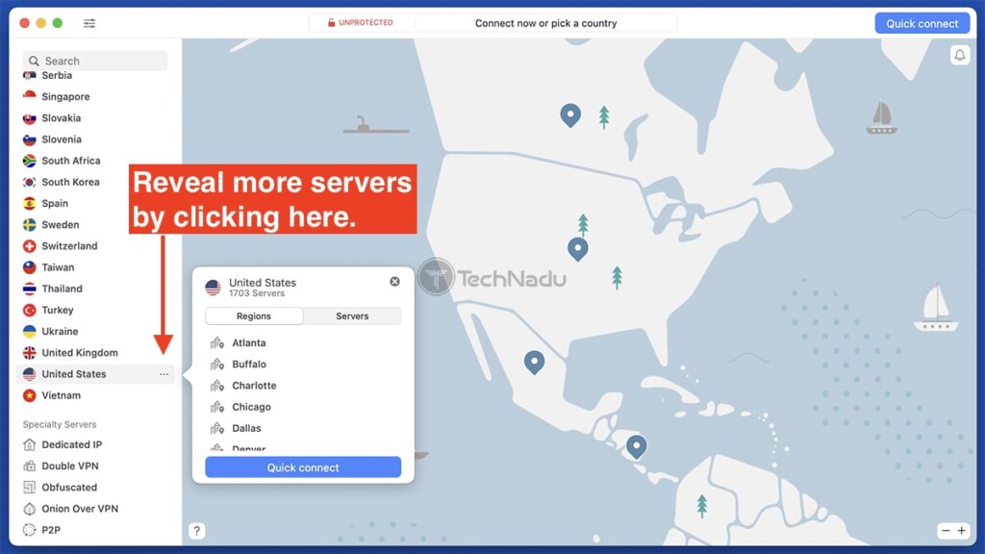Viewport: 985px width, 554px height.
Task: Zoom out the map with minus
Action: (946, 531)
